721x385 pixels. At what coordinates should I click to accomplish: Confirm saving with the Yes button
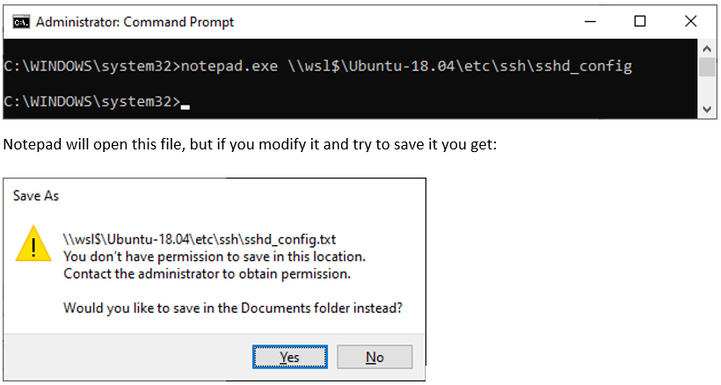point(289,357)
